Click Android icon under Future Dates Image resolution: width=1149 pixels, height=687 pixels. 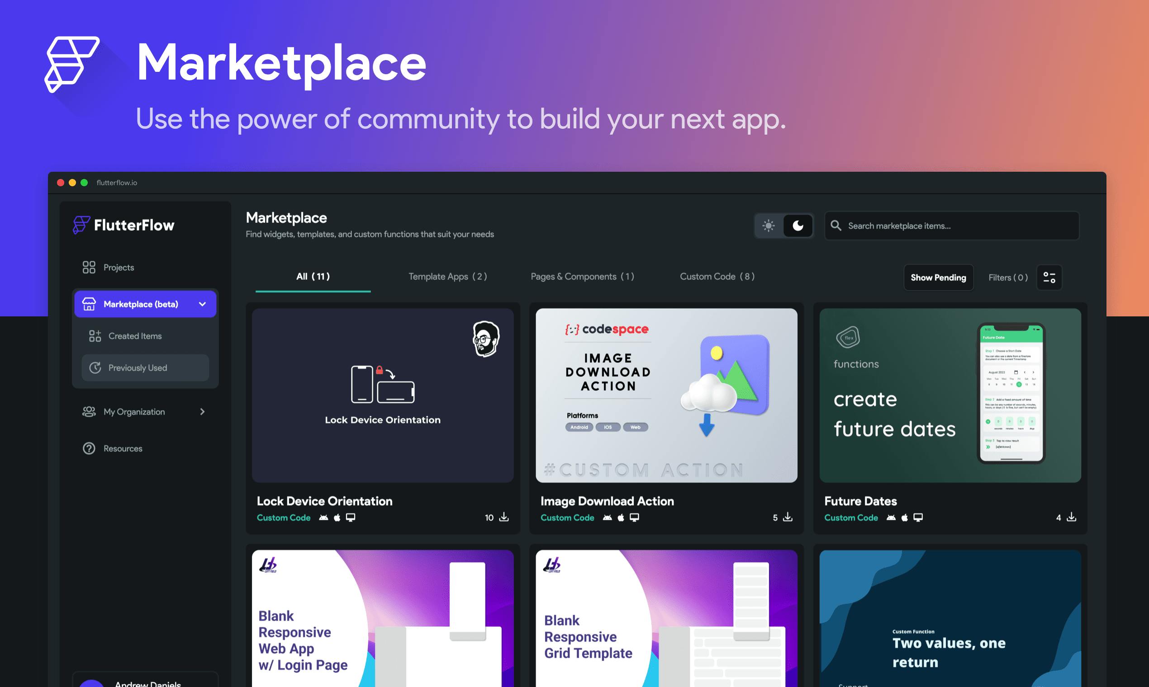tap(891, 517)
